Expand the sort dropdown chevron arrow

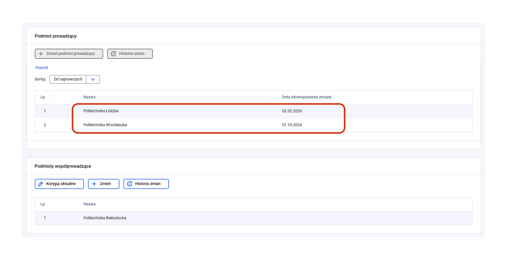[x=93, y=79]
